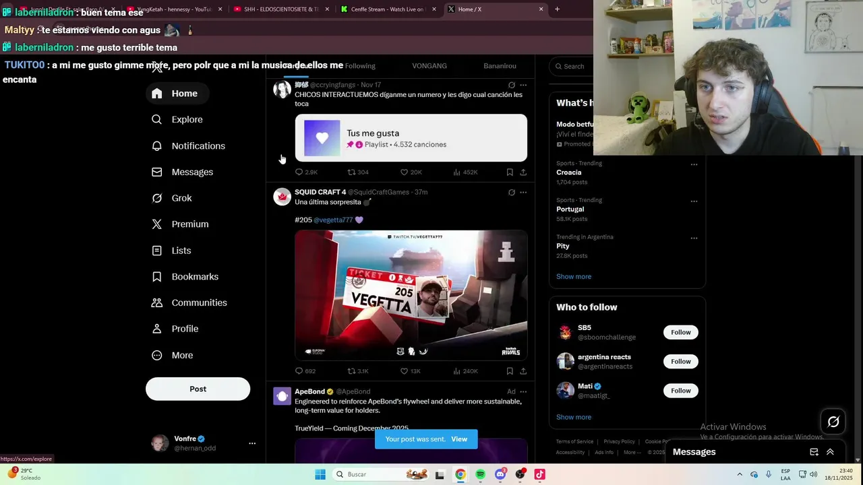Open the Lists page icon
This screenshot has width=863, height=485.
click(156, 251)
